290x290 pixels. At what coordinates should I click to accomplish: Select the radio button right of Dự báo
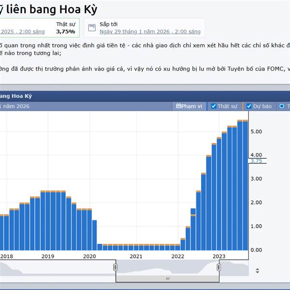pyautogui.click(x=282, y=106)
